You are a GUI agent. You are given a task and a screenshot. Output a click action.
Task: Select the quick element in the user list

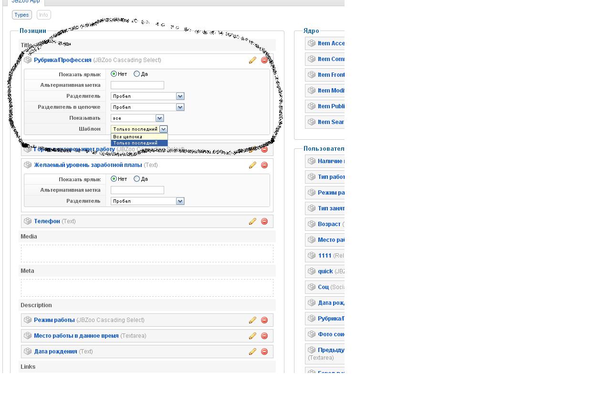point(325,271)
